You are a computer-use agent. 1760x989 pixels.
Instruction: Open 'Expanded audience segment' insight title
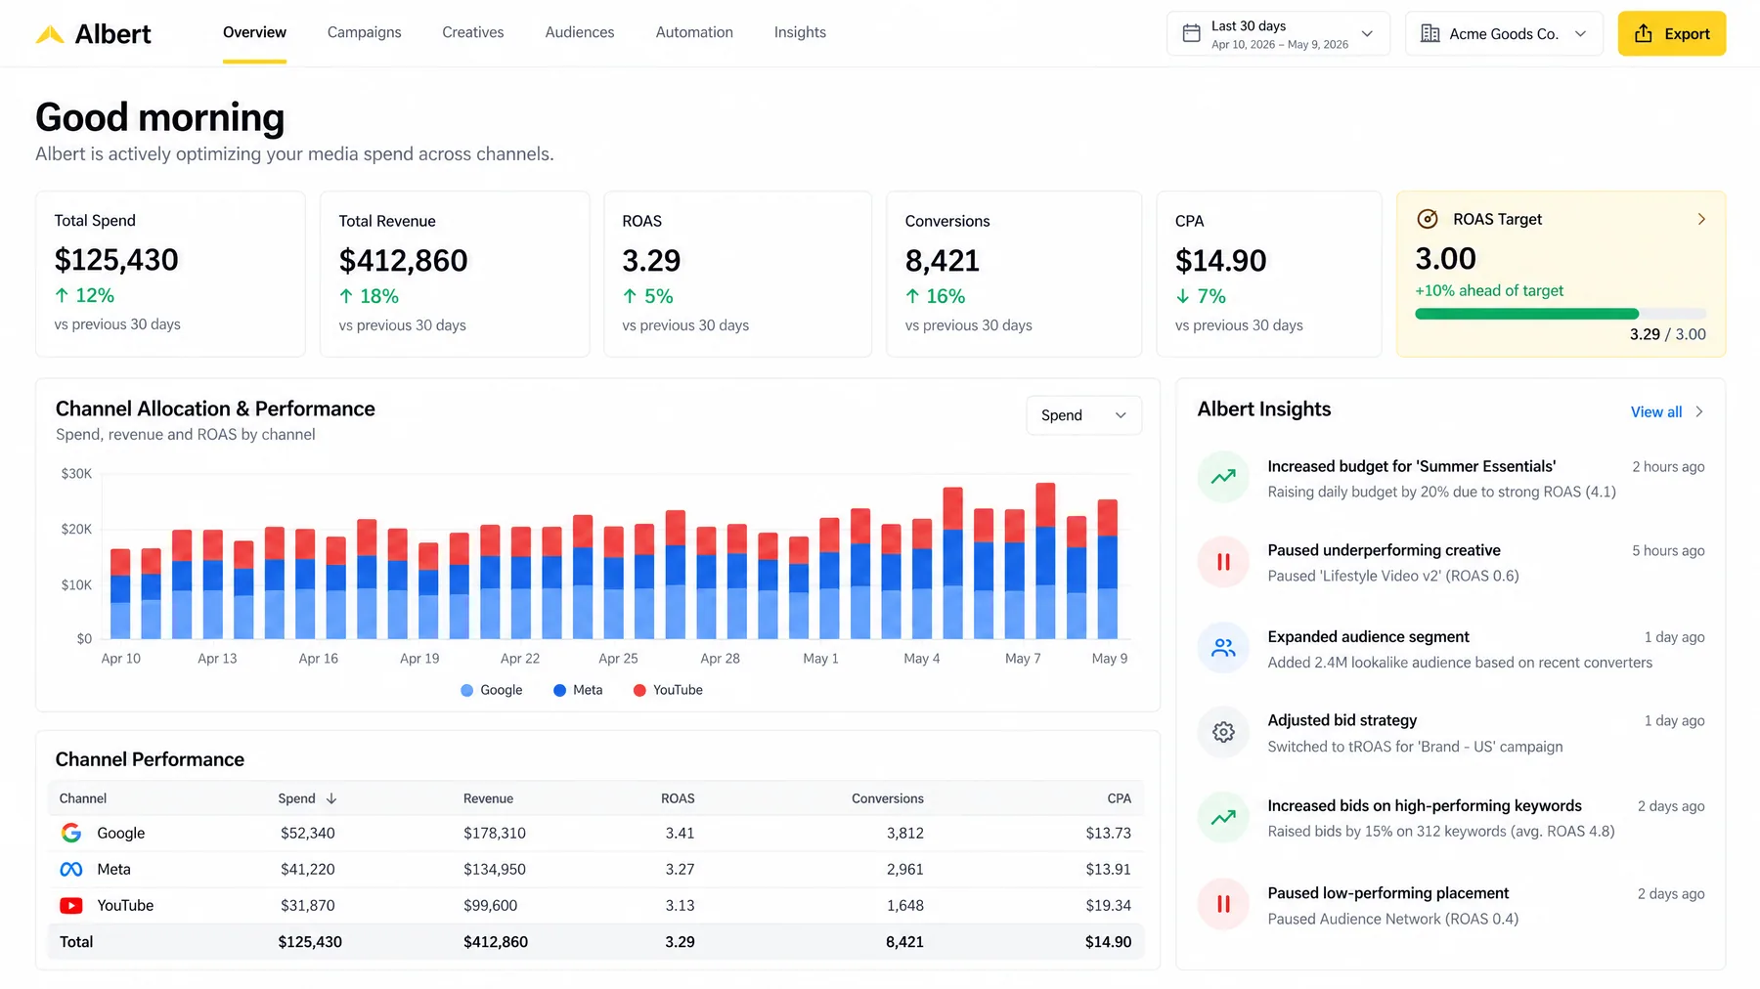coord(1368,636)
